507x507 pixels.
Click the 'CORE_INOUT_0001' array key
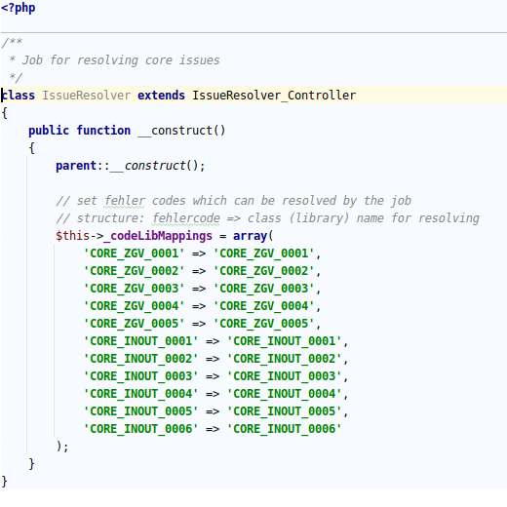click(x=140, y=341)
